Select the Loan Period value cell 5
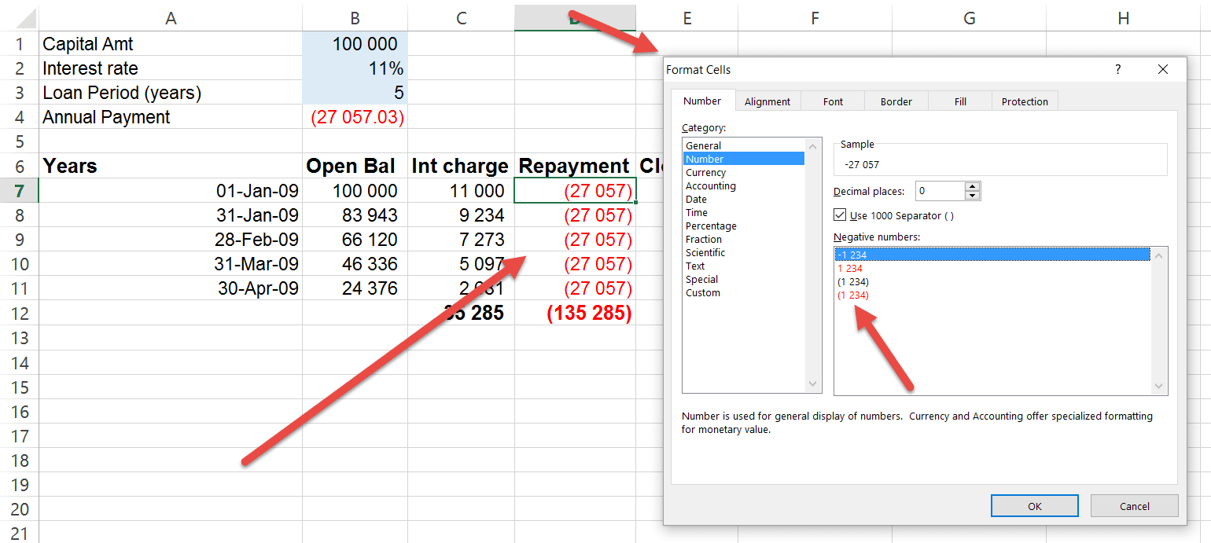 tap(355, 93)
